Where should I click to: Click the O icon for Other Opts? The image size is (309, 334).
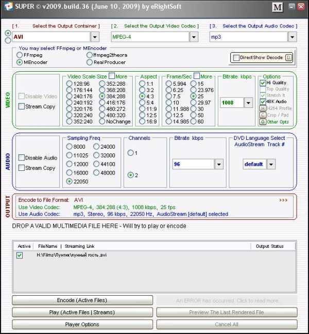point(263,122)
